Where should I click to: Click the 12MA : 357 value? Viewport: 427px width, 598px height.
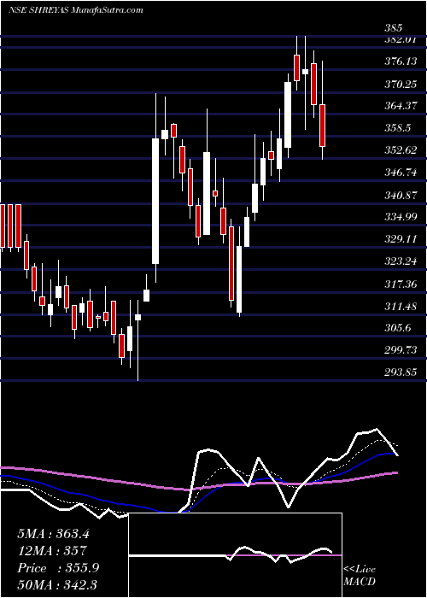52,551
